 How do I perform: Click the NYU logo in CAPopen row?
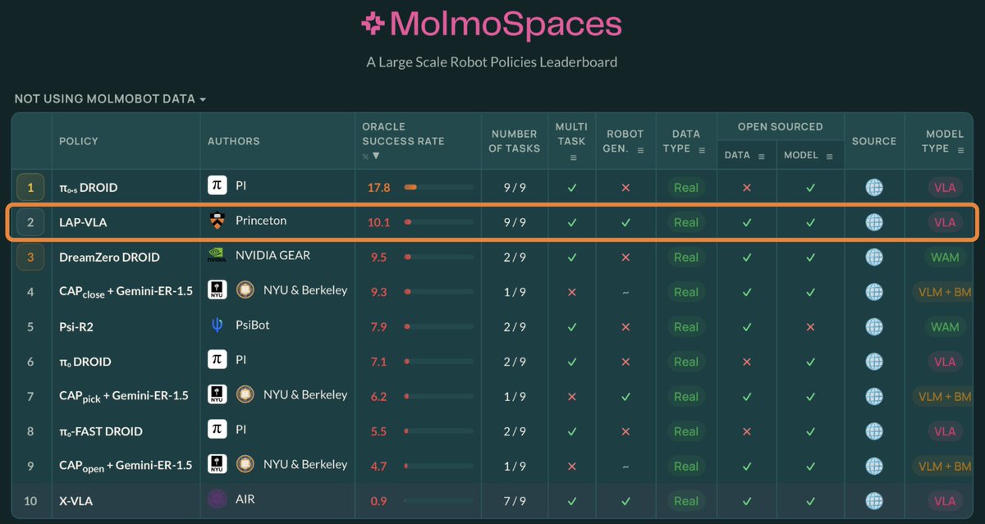point(218,465)
